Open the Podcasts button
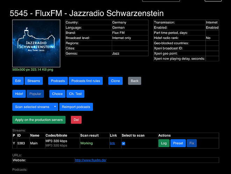 [x=58, y=81]
